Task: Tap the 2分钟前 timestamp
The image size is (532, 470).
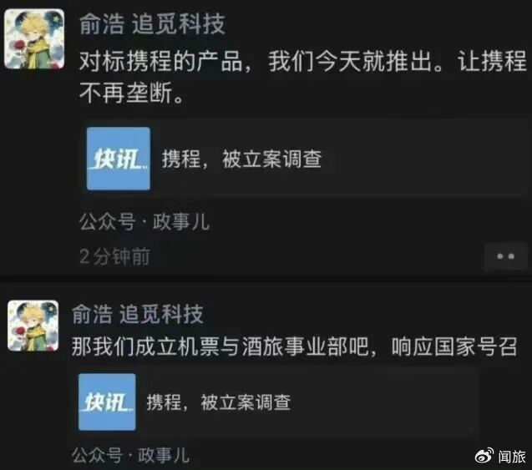Action: point(114,256)
